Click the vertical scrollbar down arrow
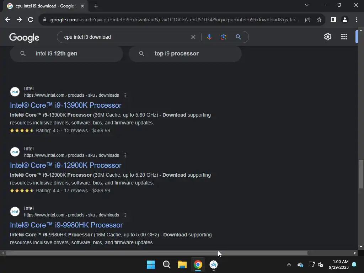This screenshot has height=273, width=364. 361,247
